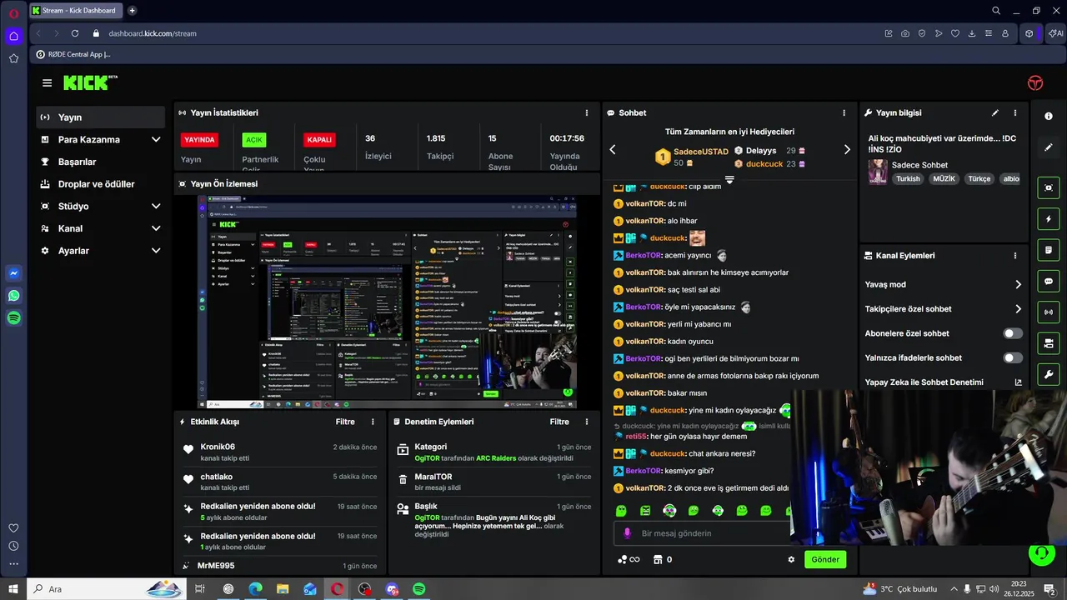Show next top gifters with right arrow
This screenshot has width=1067, height=600.
(847, 149)
